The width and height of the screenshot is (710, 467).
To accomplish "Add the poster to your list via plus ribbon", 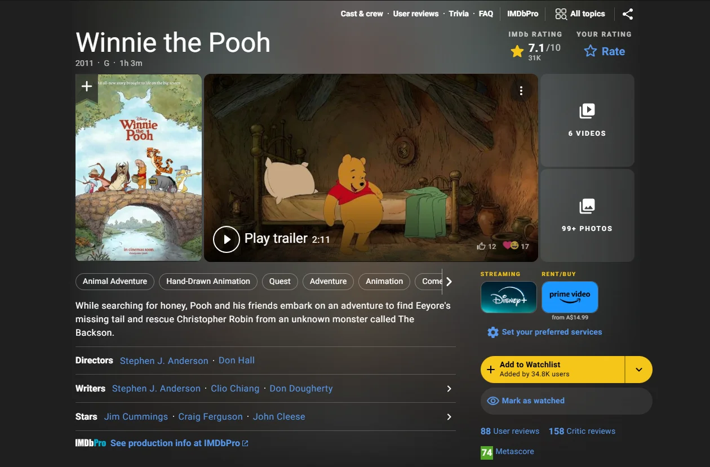I will coord(86,86).
